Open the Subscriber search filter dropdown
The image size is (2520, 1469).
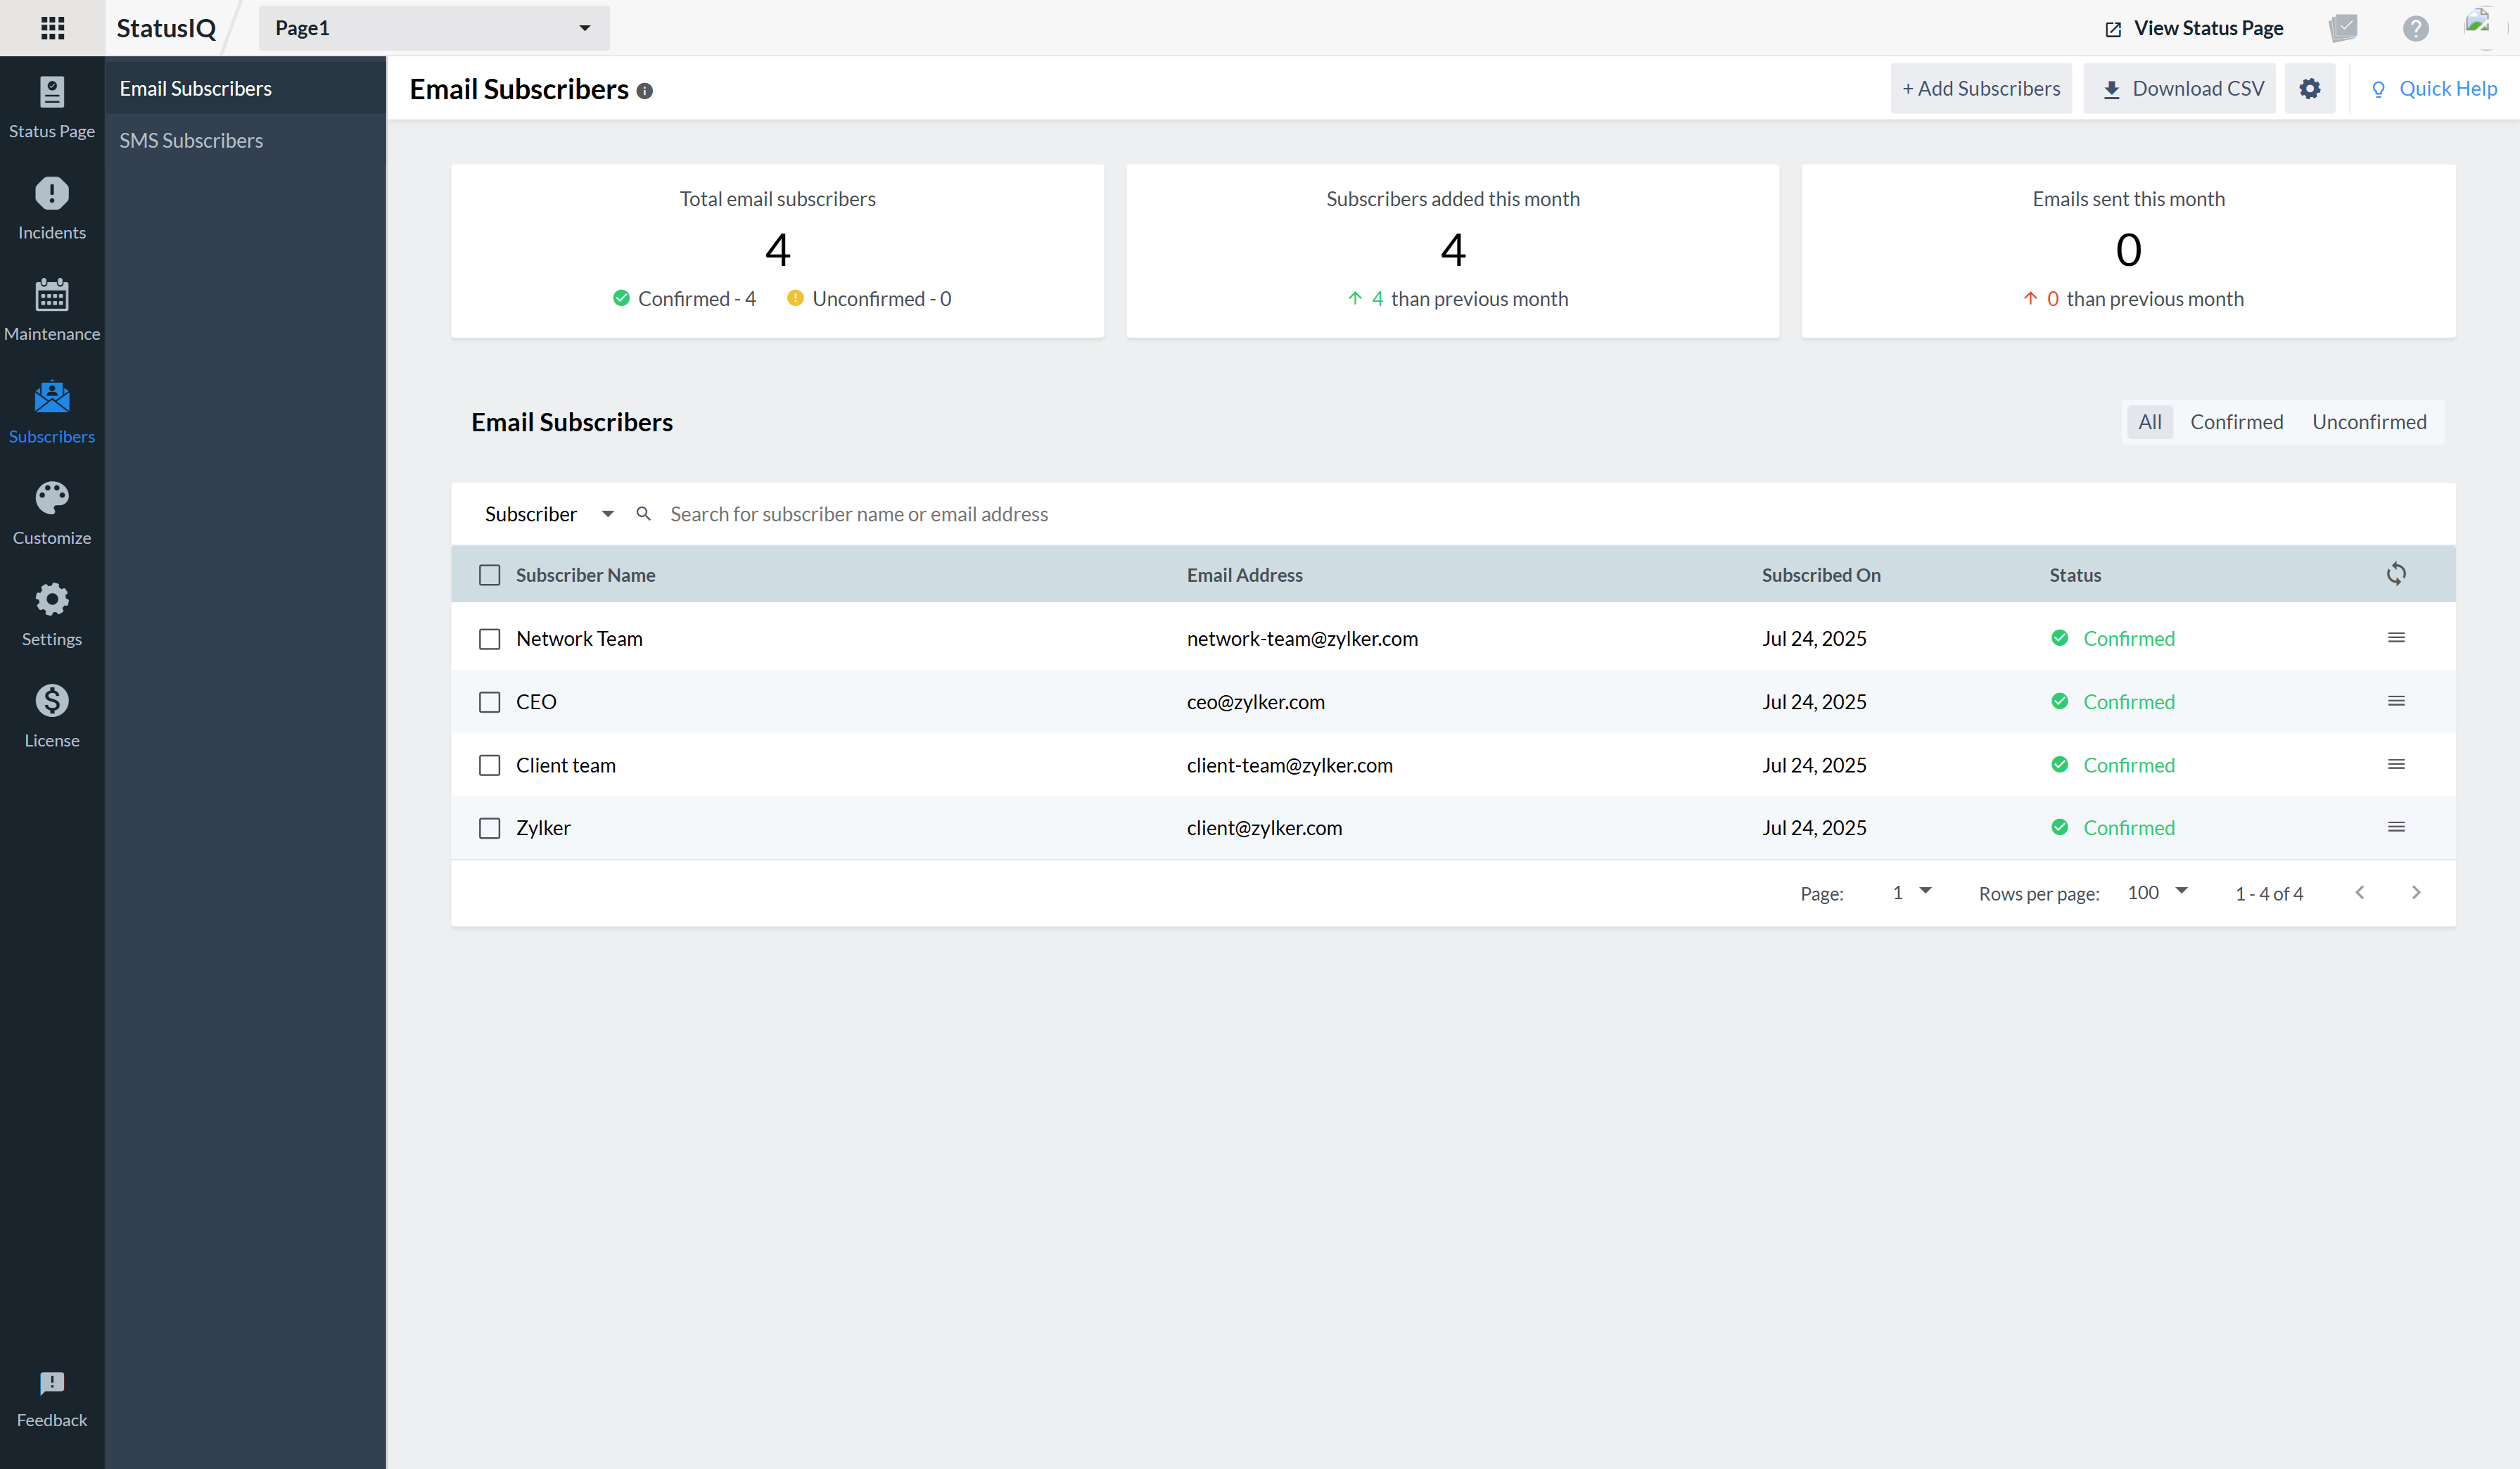click(x=548, y=514)
